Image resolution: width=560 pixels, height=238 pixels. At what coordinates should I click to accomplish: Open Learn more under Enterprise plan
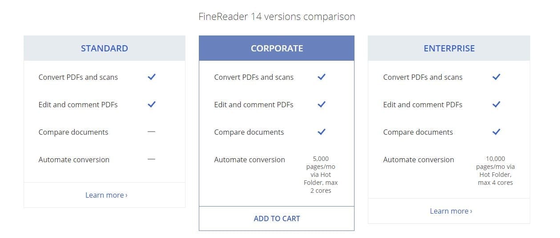(451, 211)
